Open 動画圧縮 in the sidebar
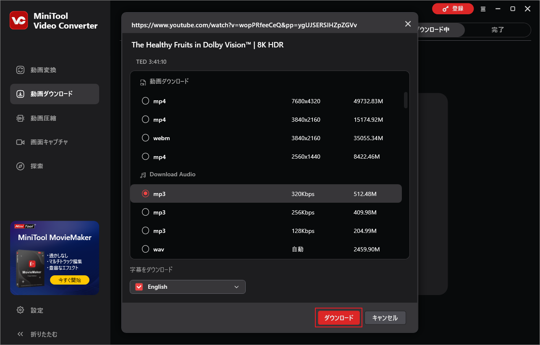Screen dimensions: 540x345 point(55,118)
